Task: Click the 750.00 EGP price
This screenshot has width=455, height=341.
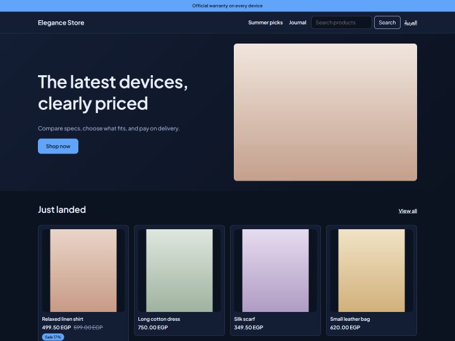Action: pyautogui.click(x=153, y=327)
